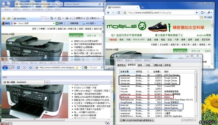Open IE Tools (T) menu bar item

[x=49, y=10]
